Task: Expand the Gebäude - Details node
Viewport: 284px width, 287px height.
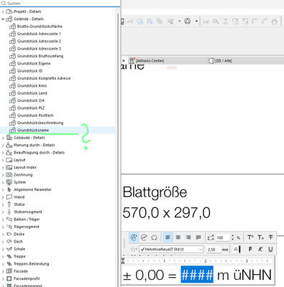Action: click(3, 138)
